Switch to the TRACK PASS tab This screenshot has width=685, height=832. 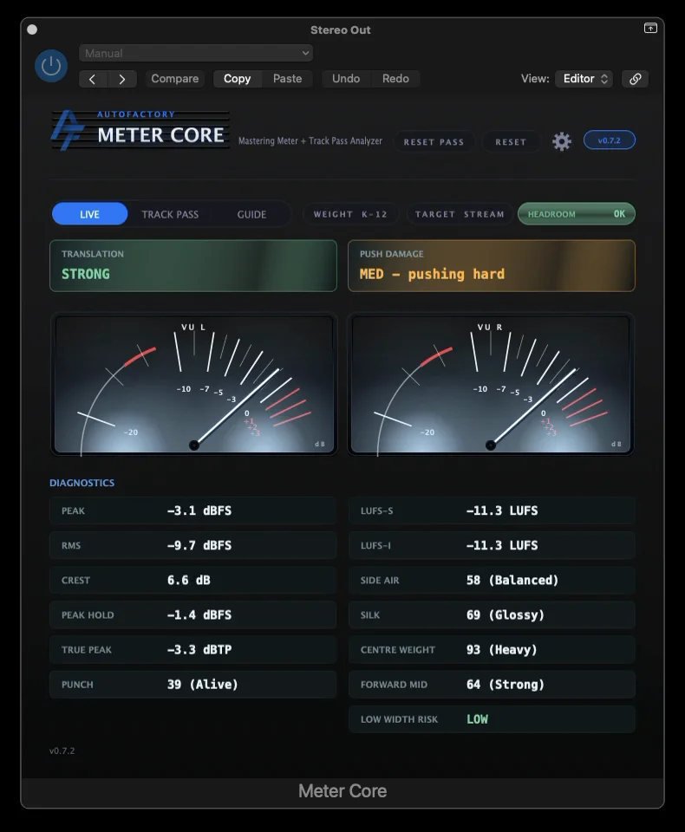pos(170,214)
